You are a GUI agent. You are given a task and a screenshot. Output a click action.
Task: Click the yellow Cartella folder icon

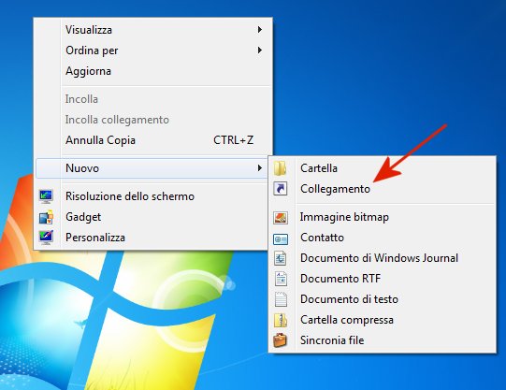pyautogui.click(x=280, y=168)
